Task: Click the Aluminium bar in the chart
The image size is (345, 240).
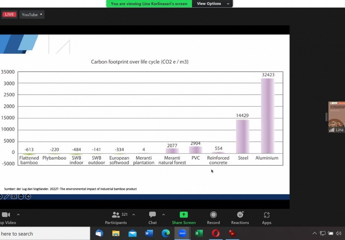Action: click(268, 116)
